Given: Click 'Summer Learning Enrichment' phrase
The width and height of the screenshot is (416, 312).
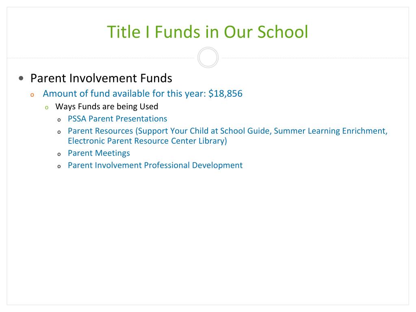Looking at the screenshot, I should click(330, 131).
